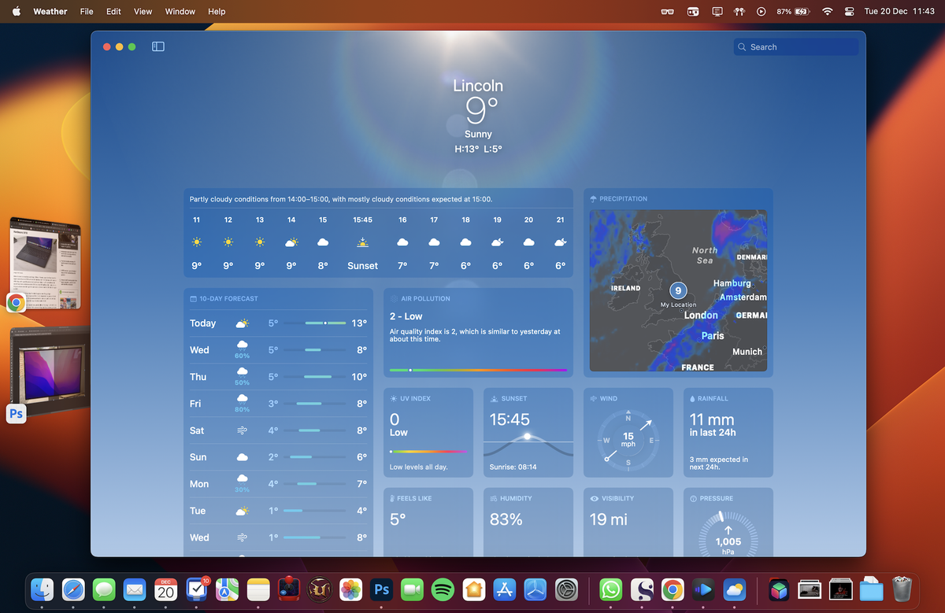Image resolution: width=945 pixels, height=613 pixels.
Task: Click the Now Playing menu bar icon
Action: tap(761, 11)
